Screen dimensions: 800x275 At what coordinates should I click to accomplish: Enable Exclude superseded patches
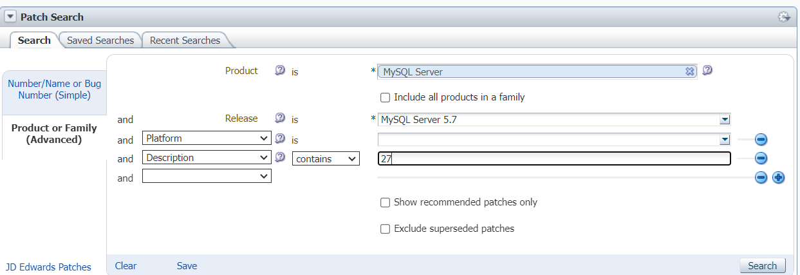[386, 229]
